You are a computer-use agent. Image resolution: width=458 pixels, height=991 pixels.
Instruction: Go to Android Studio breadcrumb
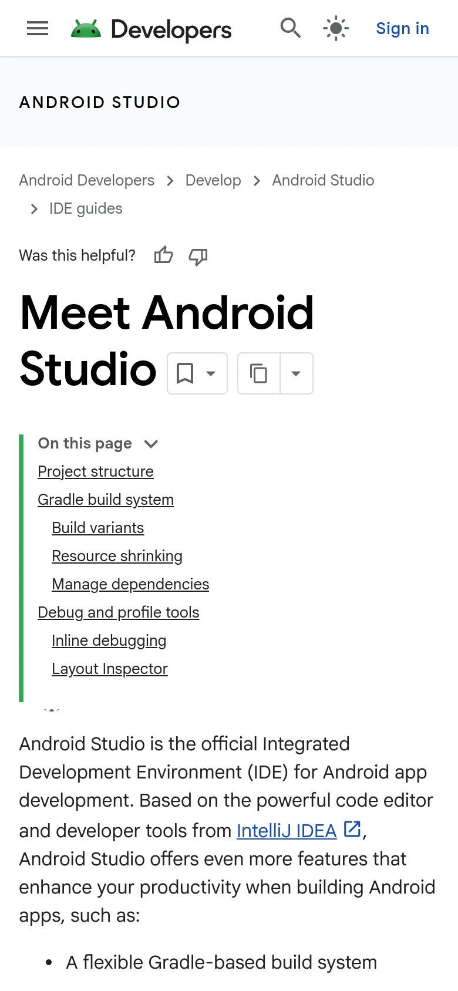pos(323,180)
